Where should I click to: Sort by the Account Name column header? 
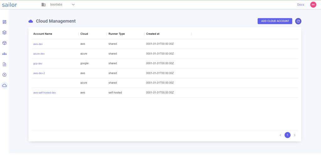pos(43,34)
